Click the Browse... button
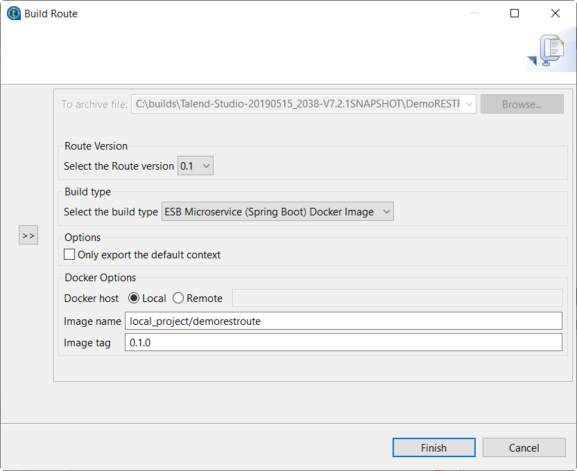The width and height of the screenshot is (577, 471). pos(522,105)
